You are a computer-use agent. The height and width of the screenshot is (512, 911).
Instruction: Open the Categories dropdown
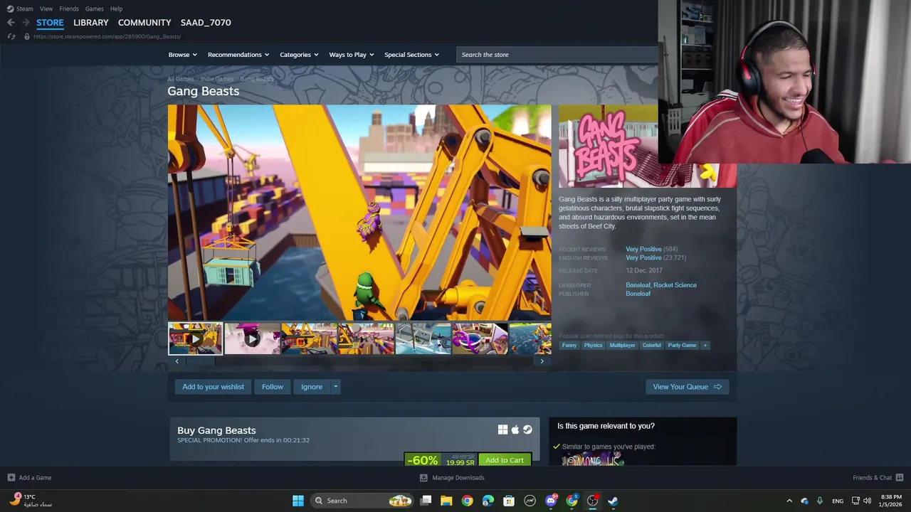pyautogui.click(x=299, y=55)
